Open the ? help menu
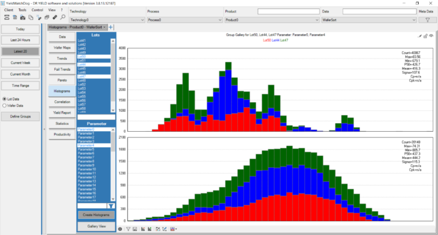Viewport: 438px width, 235px height. point(62,10)
